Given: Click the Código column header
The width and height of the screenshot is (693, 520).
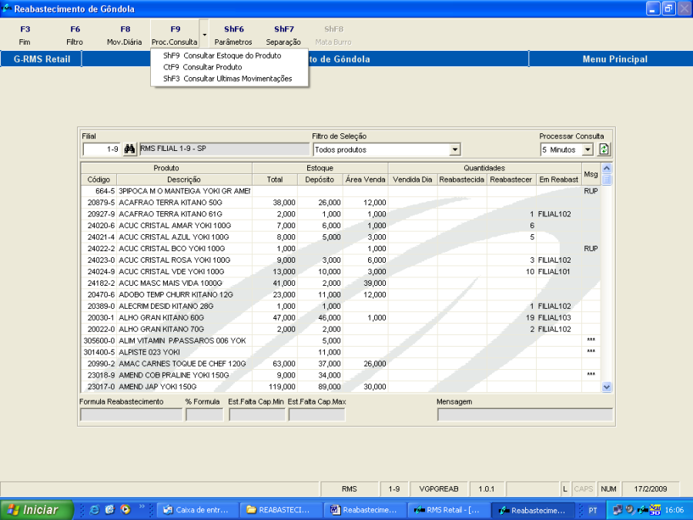Looking at the screenshot, I should pyautogui.click(x=99, y=179).
